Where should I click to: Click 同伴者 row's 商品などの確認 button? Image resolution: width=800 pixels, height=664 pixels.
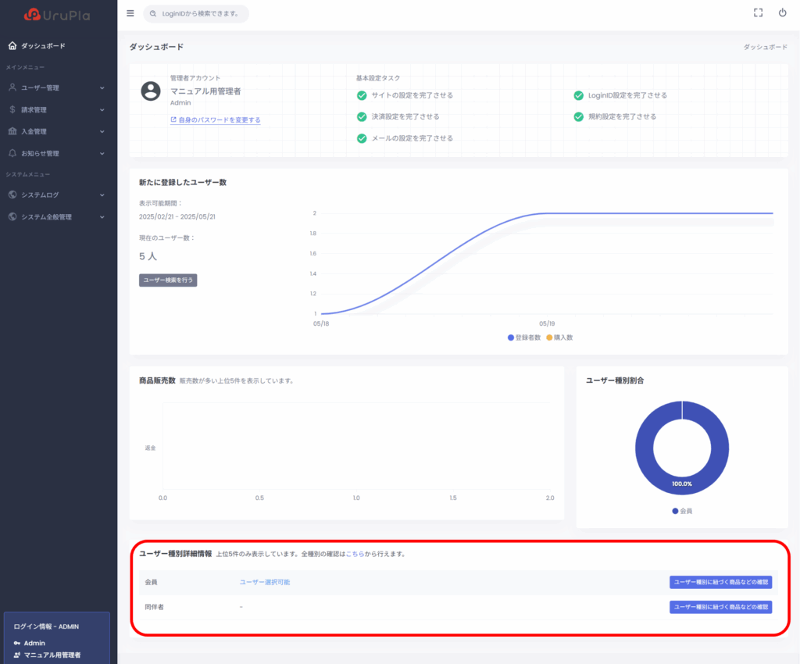[x=720, y=607]
